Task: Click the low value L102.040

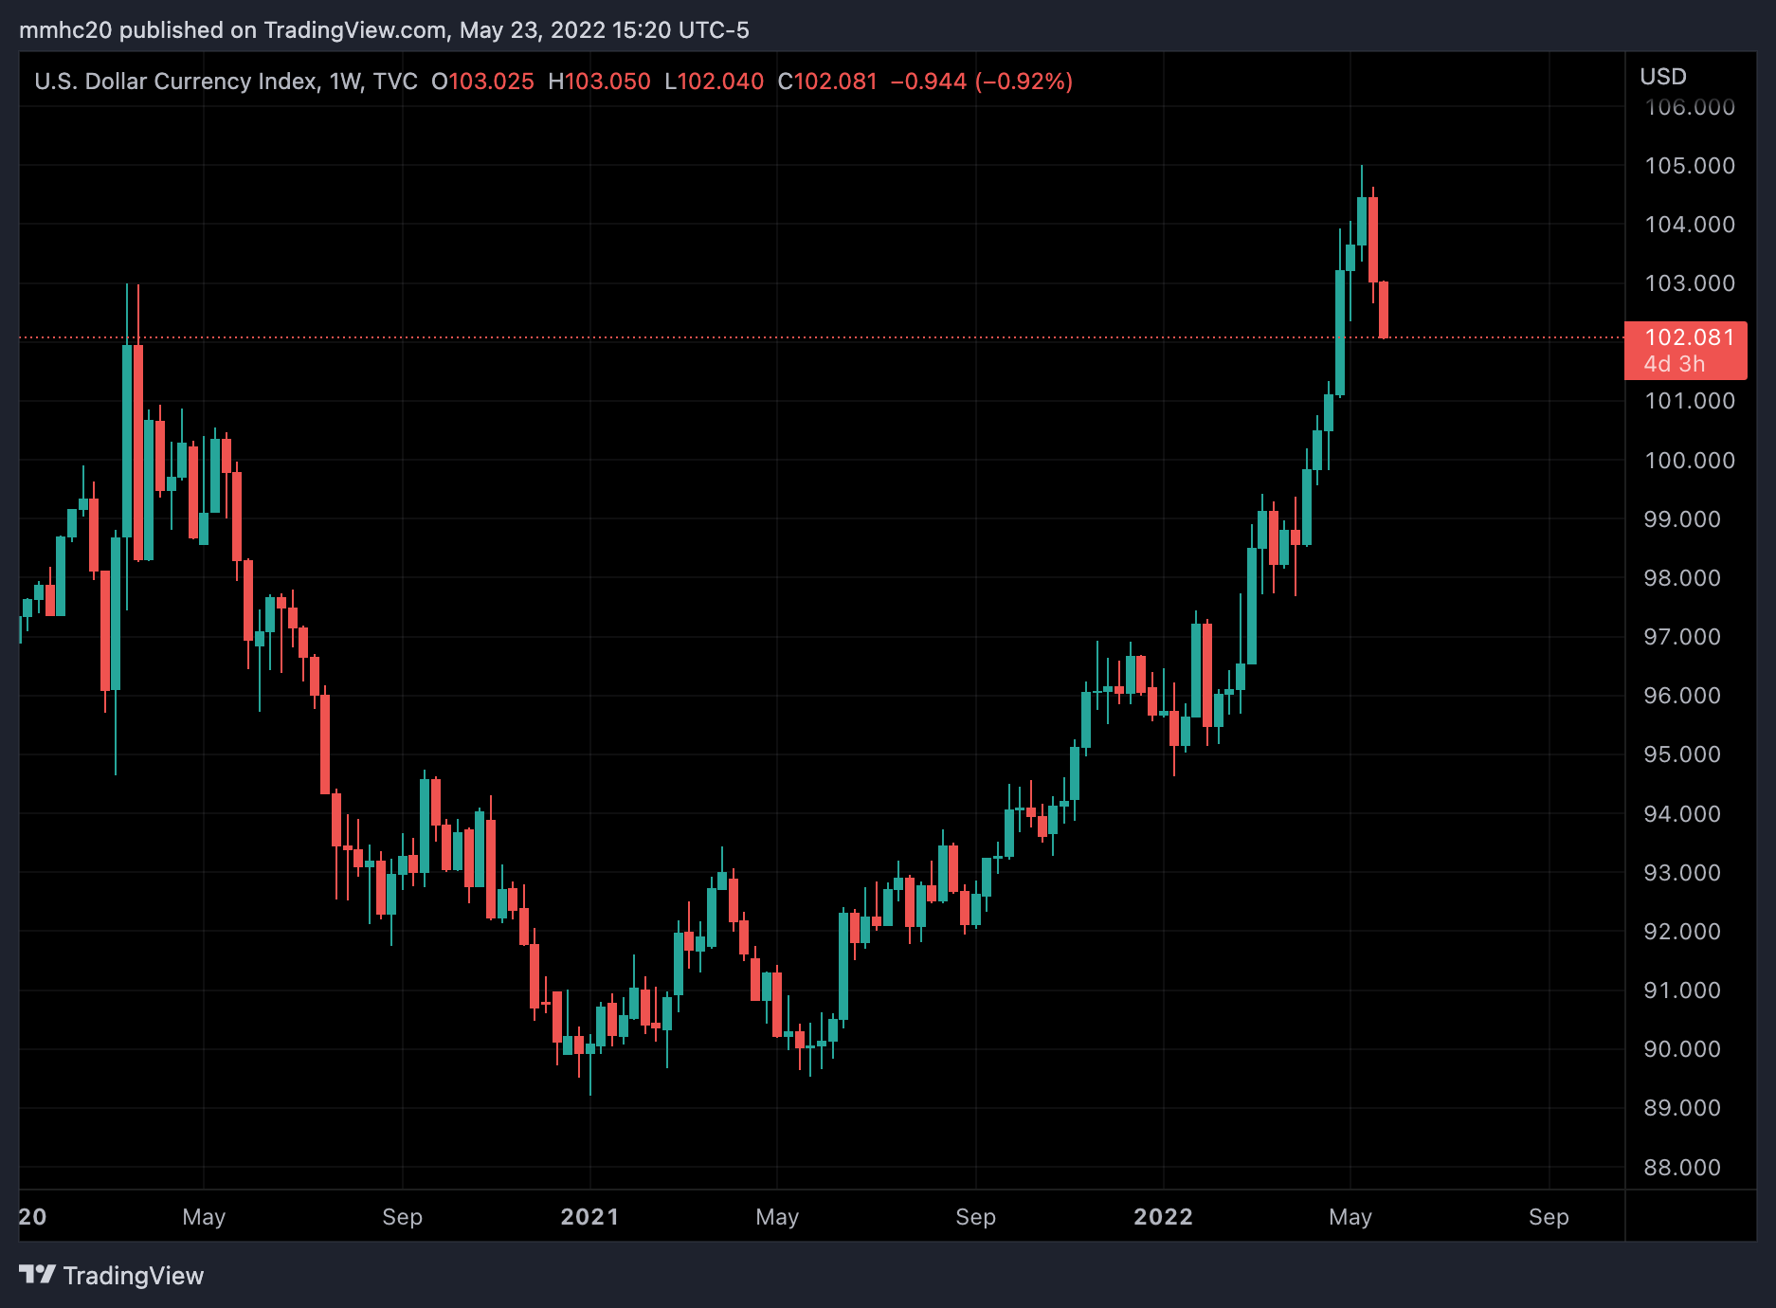Action: [x=714, y=82]
